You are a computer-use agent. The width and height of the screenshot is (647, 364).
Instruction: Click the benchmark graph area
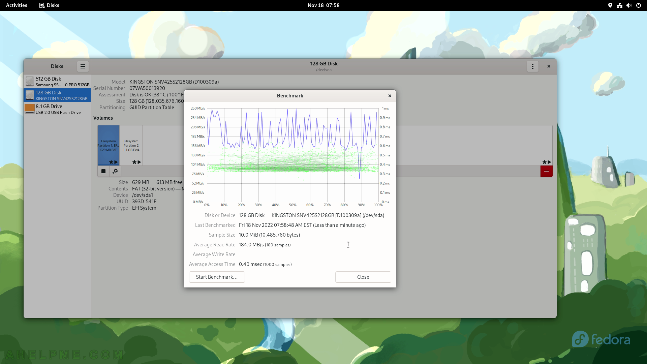pos(292,155)
